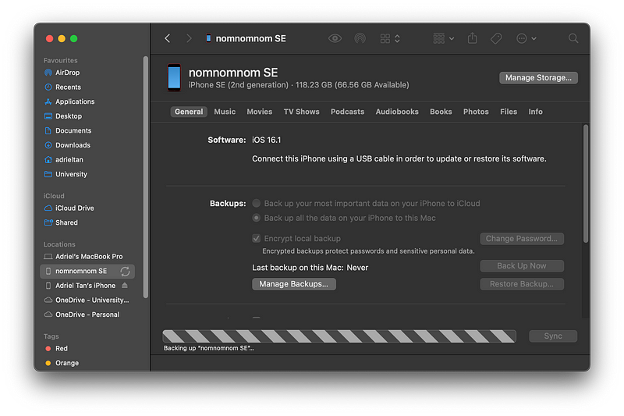Click the green full screen window button
Viewport: 624px width, 416px height.
click(x=73, y=38)
